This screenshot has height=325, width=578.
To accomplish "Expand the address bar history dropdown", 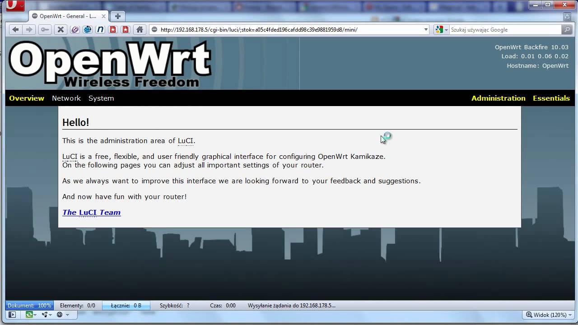I will 426,30.
